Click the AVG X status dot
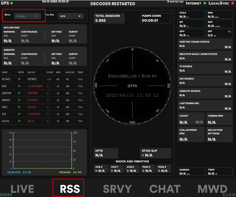236x197 pixels. pos(96,171)
